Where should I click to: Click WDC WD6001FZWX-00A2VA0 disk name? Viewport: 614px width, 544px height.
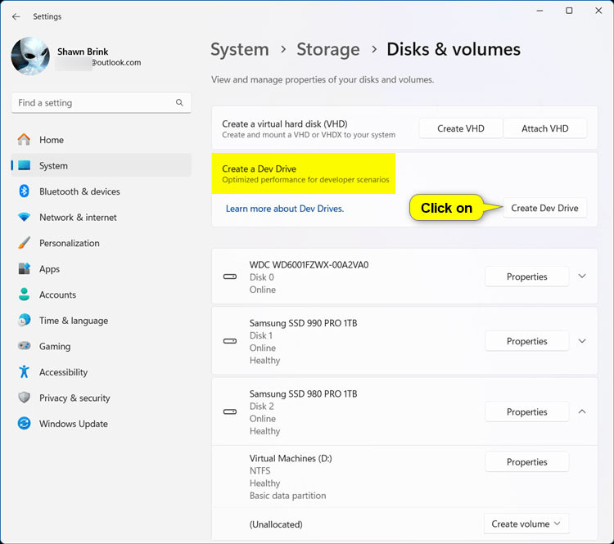[x=309, y=264]
